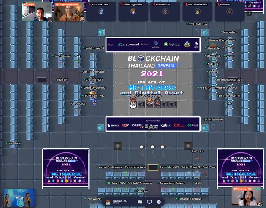266x208 pixels.
Task: Play the bottom-left stage video thumbnail
Action: pos(22,198)
